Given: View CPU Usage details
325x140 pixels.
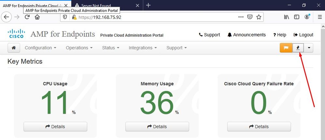Looking at the screenshot, I should pos(55,127).
